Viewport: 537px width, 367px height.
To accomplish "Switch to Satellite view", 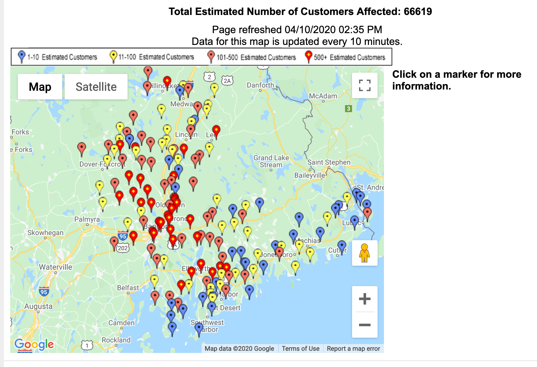I will (96, 87).
